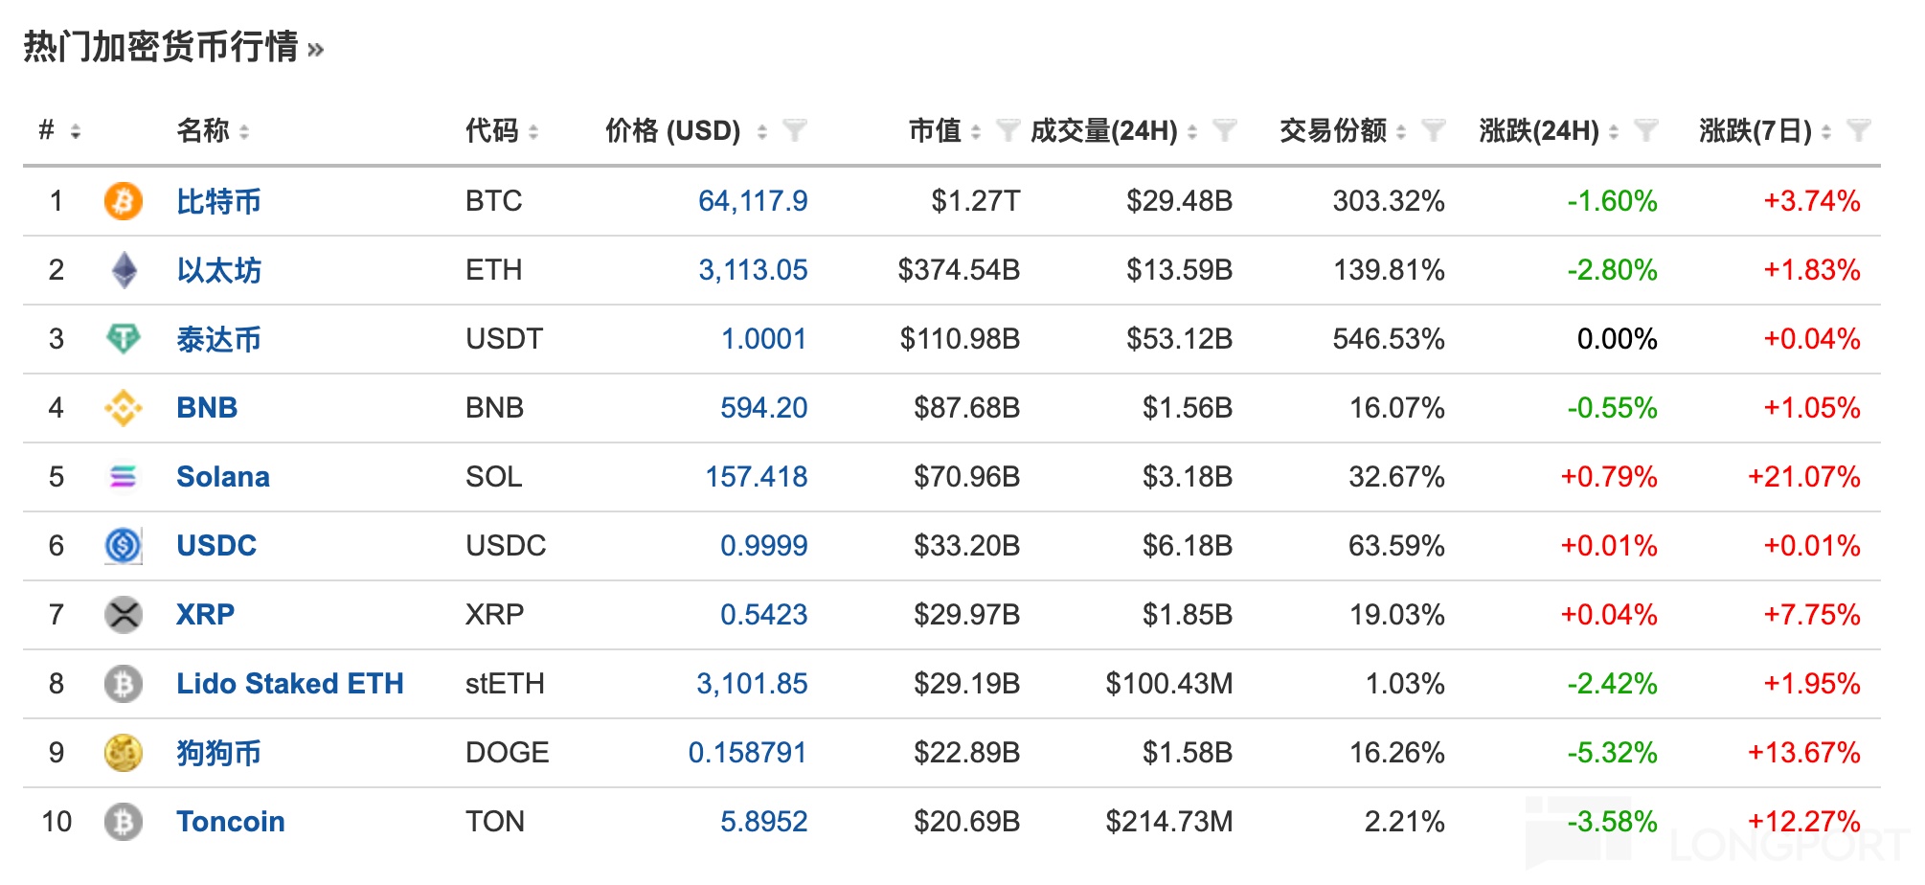Open the Lido Staked ETH link

click(289, 684)
